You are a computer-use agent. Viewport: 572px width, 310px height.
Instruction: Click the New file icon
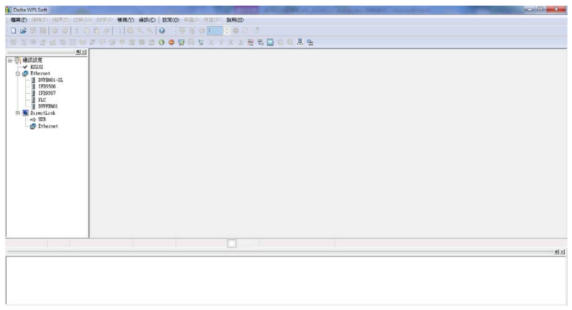pos(12,31)
